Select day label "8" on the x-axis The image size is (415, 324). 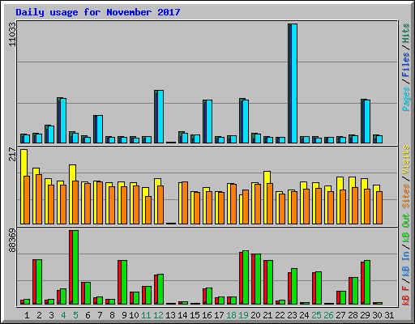pyautogui.click(x=112, y=315)
